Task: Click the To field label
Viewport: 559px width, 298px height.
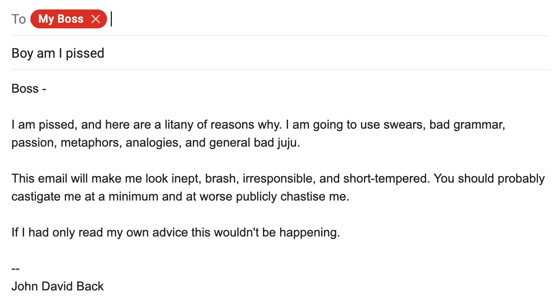Action: point(18,19)
